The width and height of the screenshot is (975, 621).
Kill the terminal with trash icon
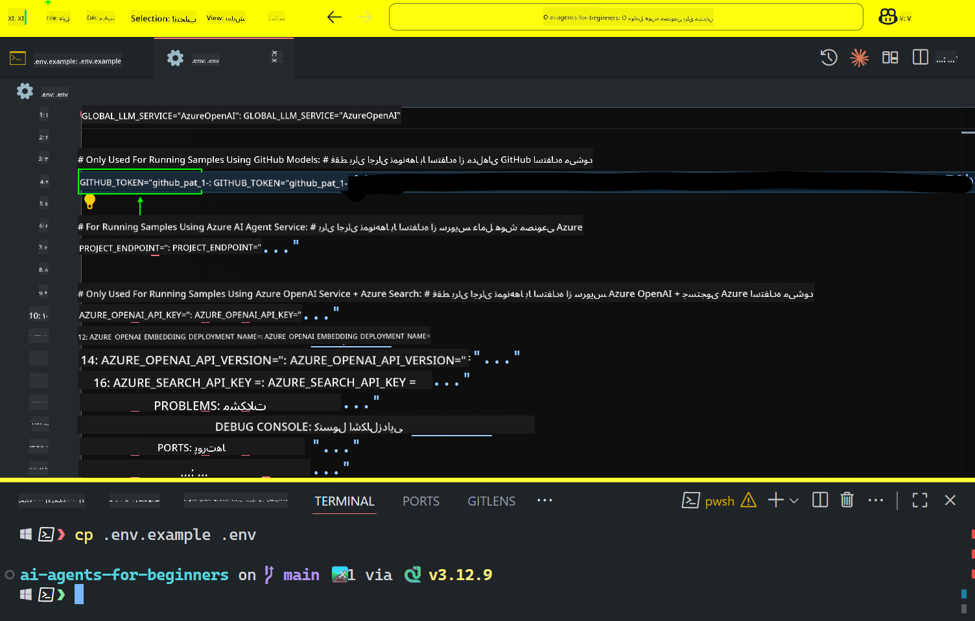pos(847,500)
